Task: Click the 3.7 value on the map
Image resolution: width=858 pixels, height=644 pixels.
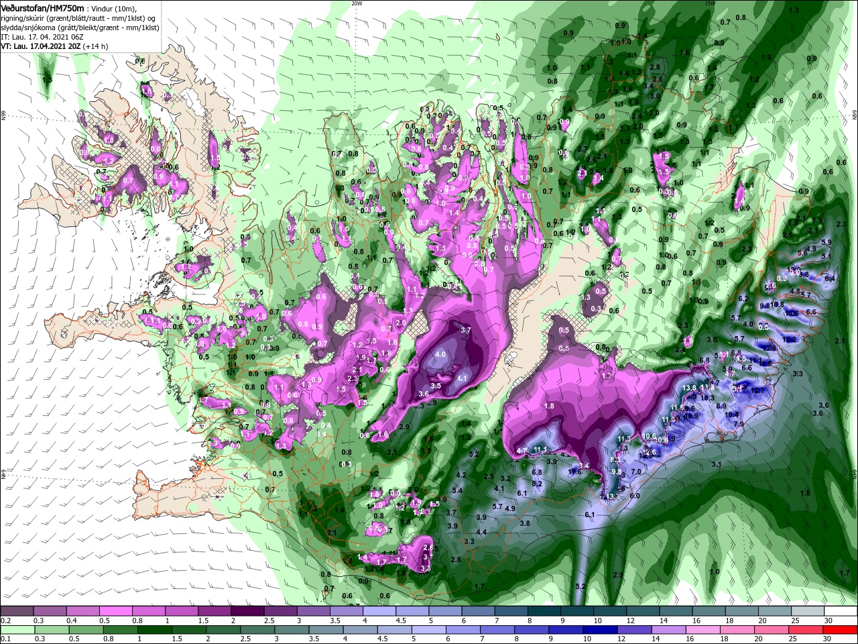Action: [x=467, y=330]
